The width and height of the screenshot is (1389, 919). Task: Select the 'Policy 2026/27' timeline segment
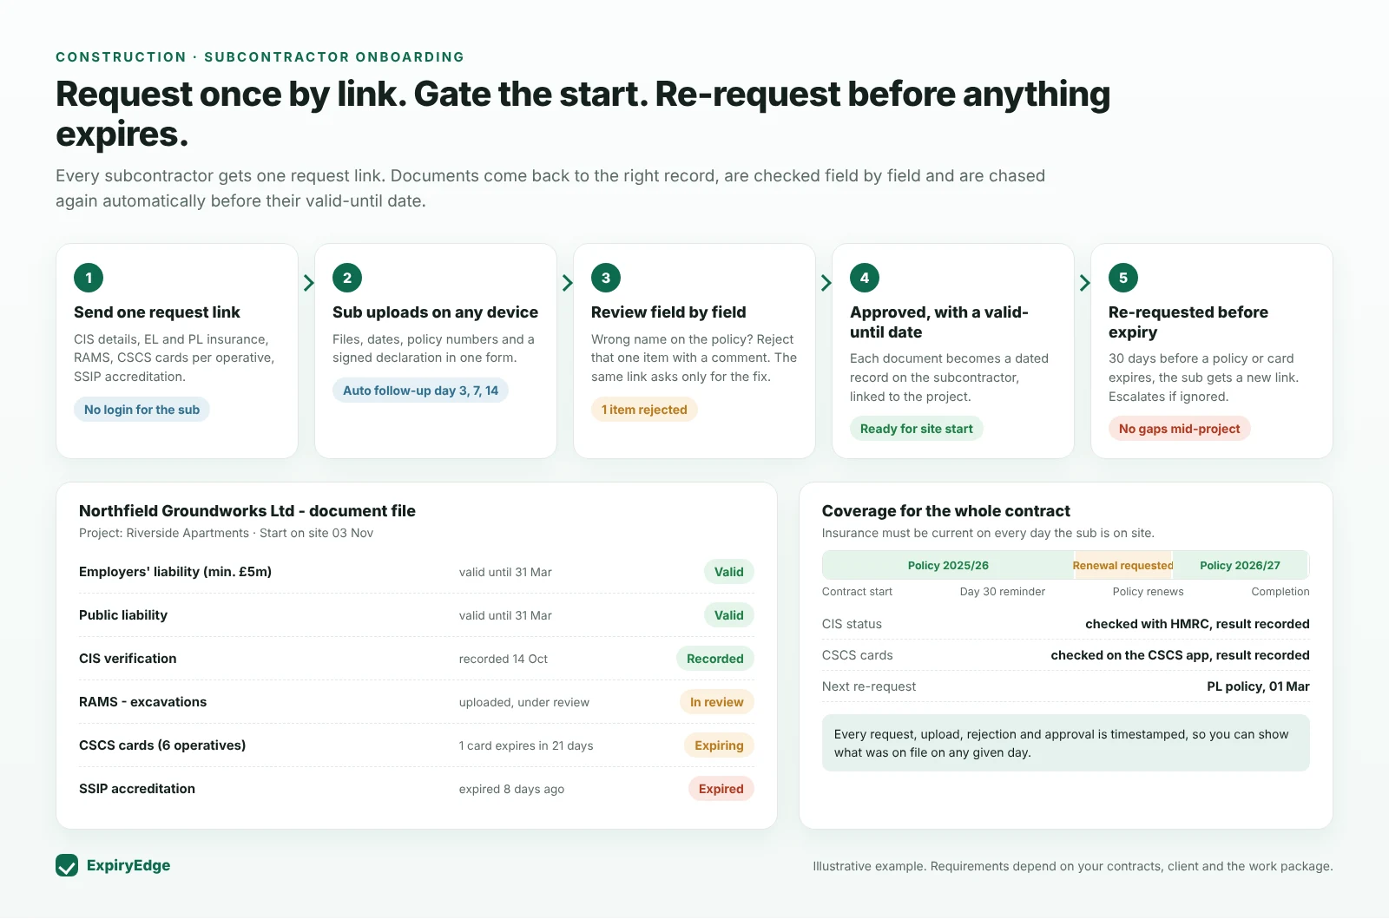point(1240,565)
